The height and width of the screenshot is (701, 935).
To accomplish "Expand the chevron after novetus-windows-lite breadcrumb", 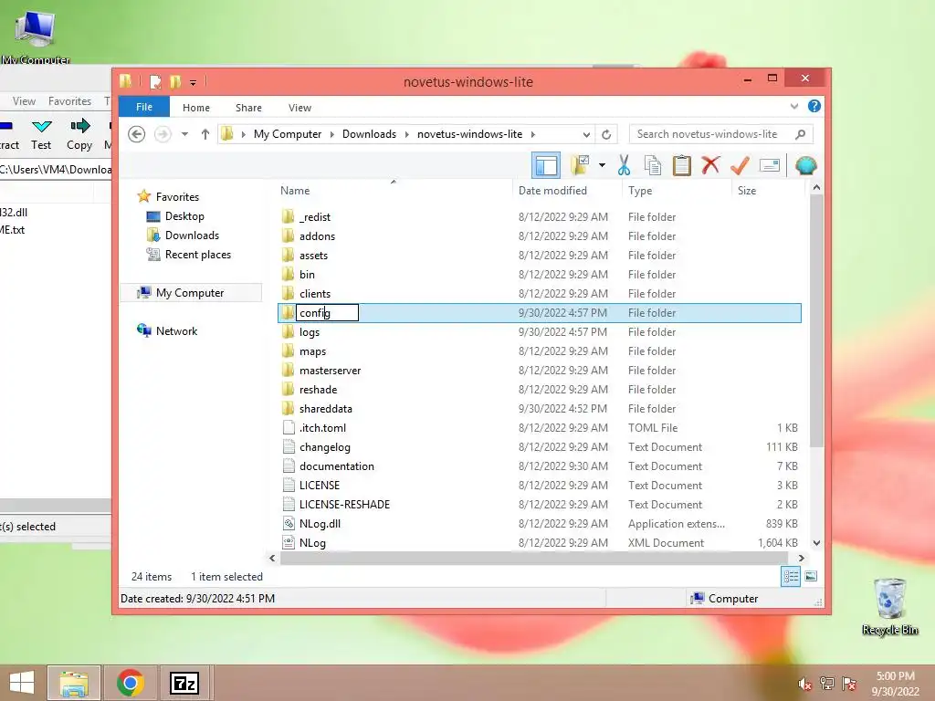I will (x=533, y=135).
